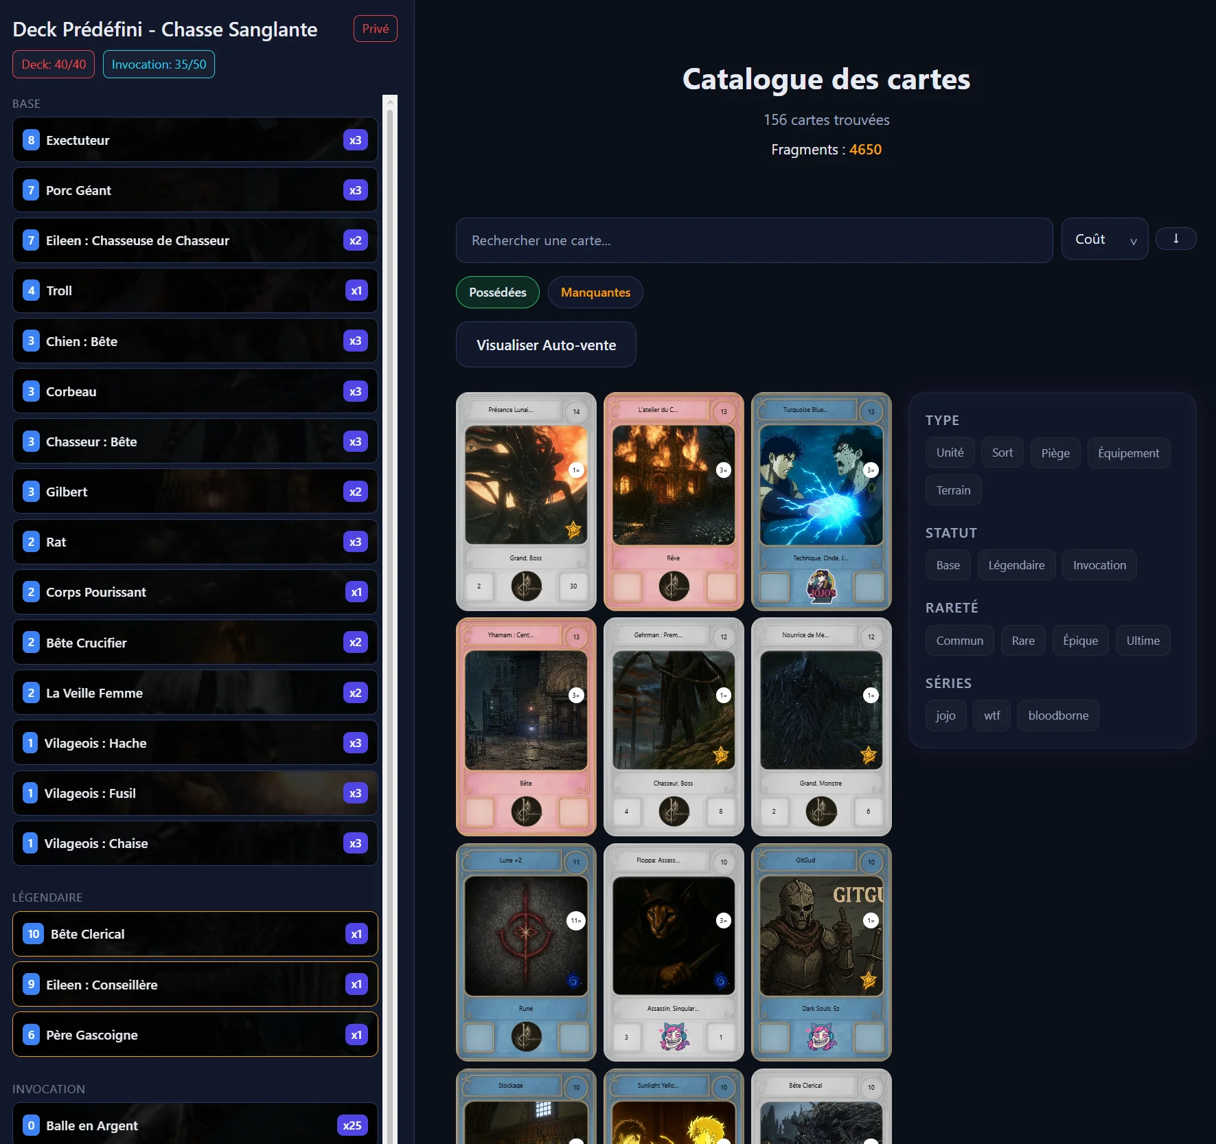This screenshot has width=1216, height=1144.
Task: Filter by Équipement card type
Action: [x=1128, y=453]
